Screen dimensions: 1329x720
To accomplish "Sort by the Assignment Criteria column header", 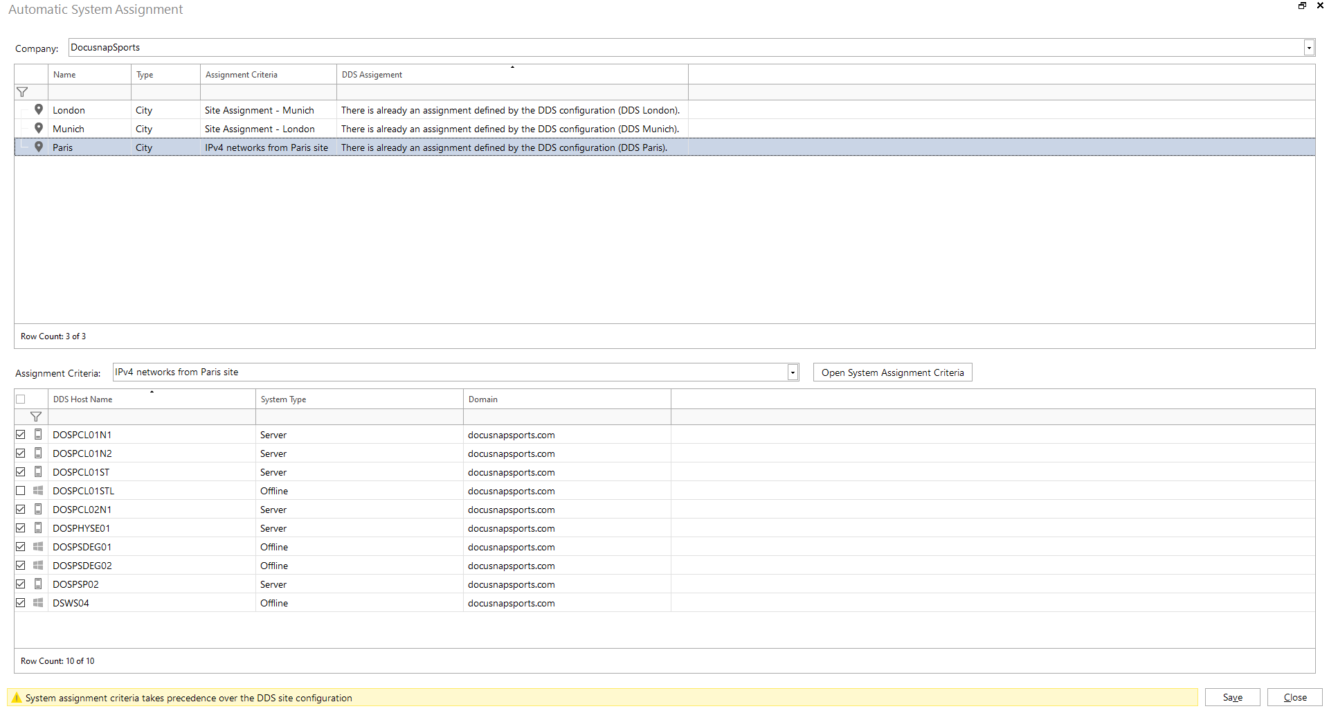I will click(268, 75).
